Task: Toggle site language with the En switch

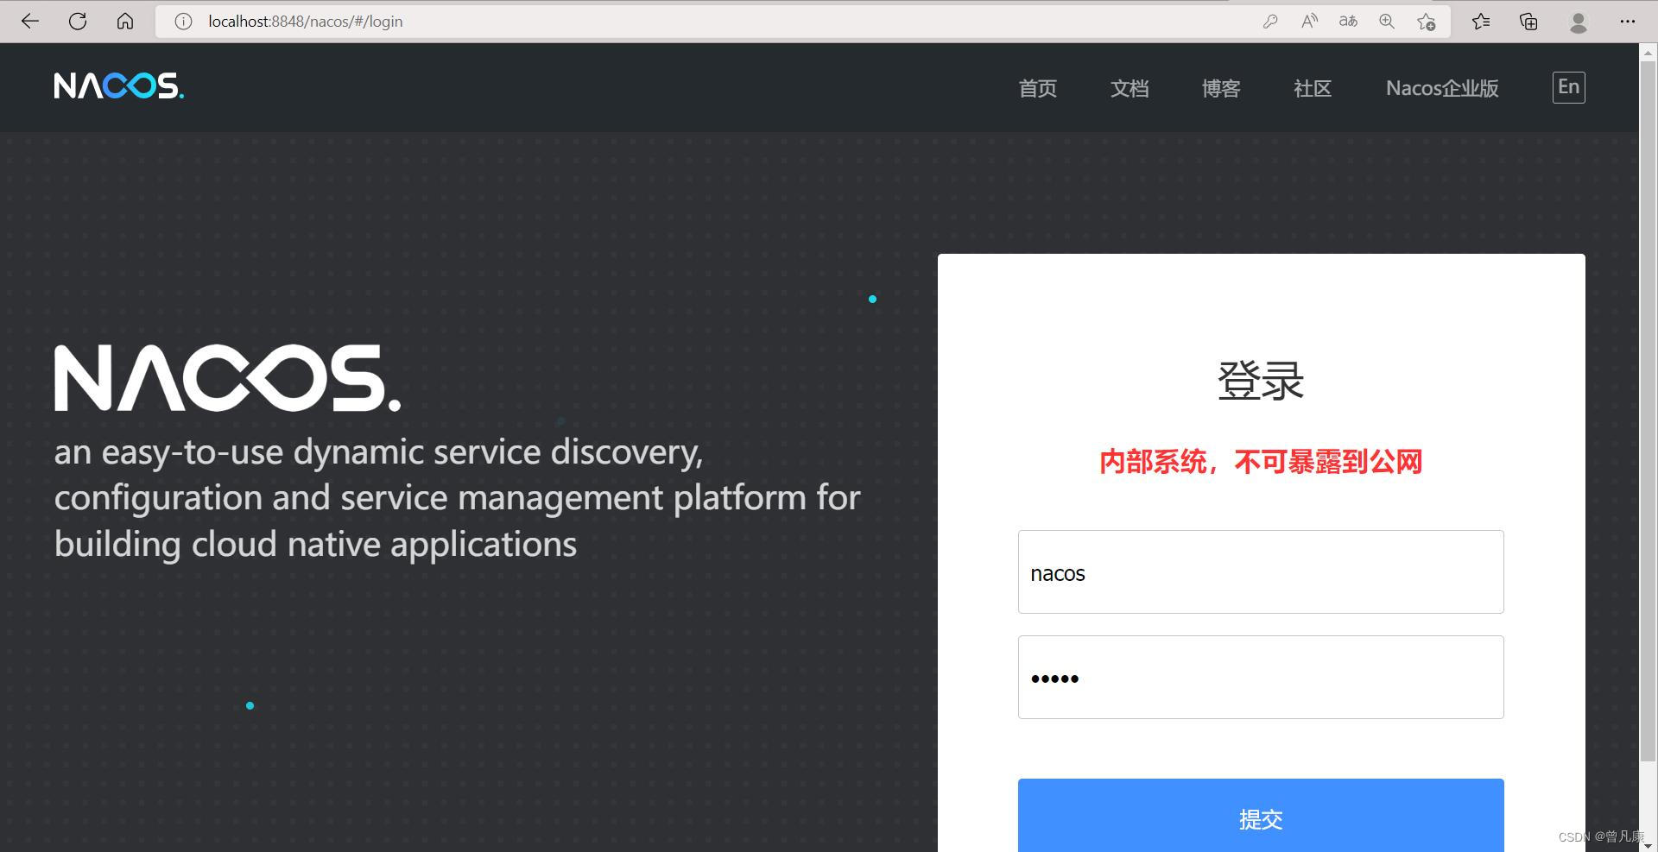Action: 1568,87
